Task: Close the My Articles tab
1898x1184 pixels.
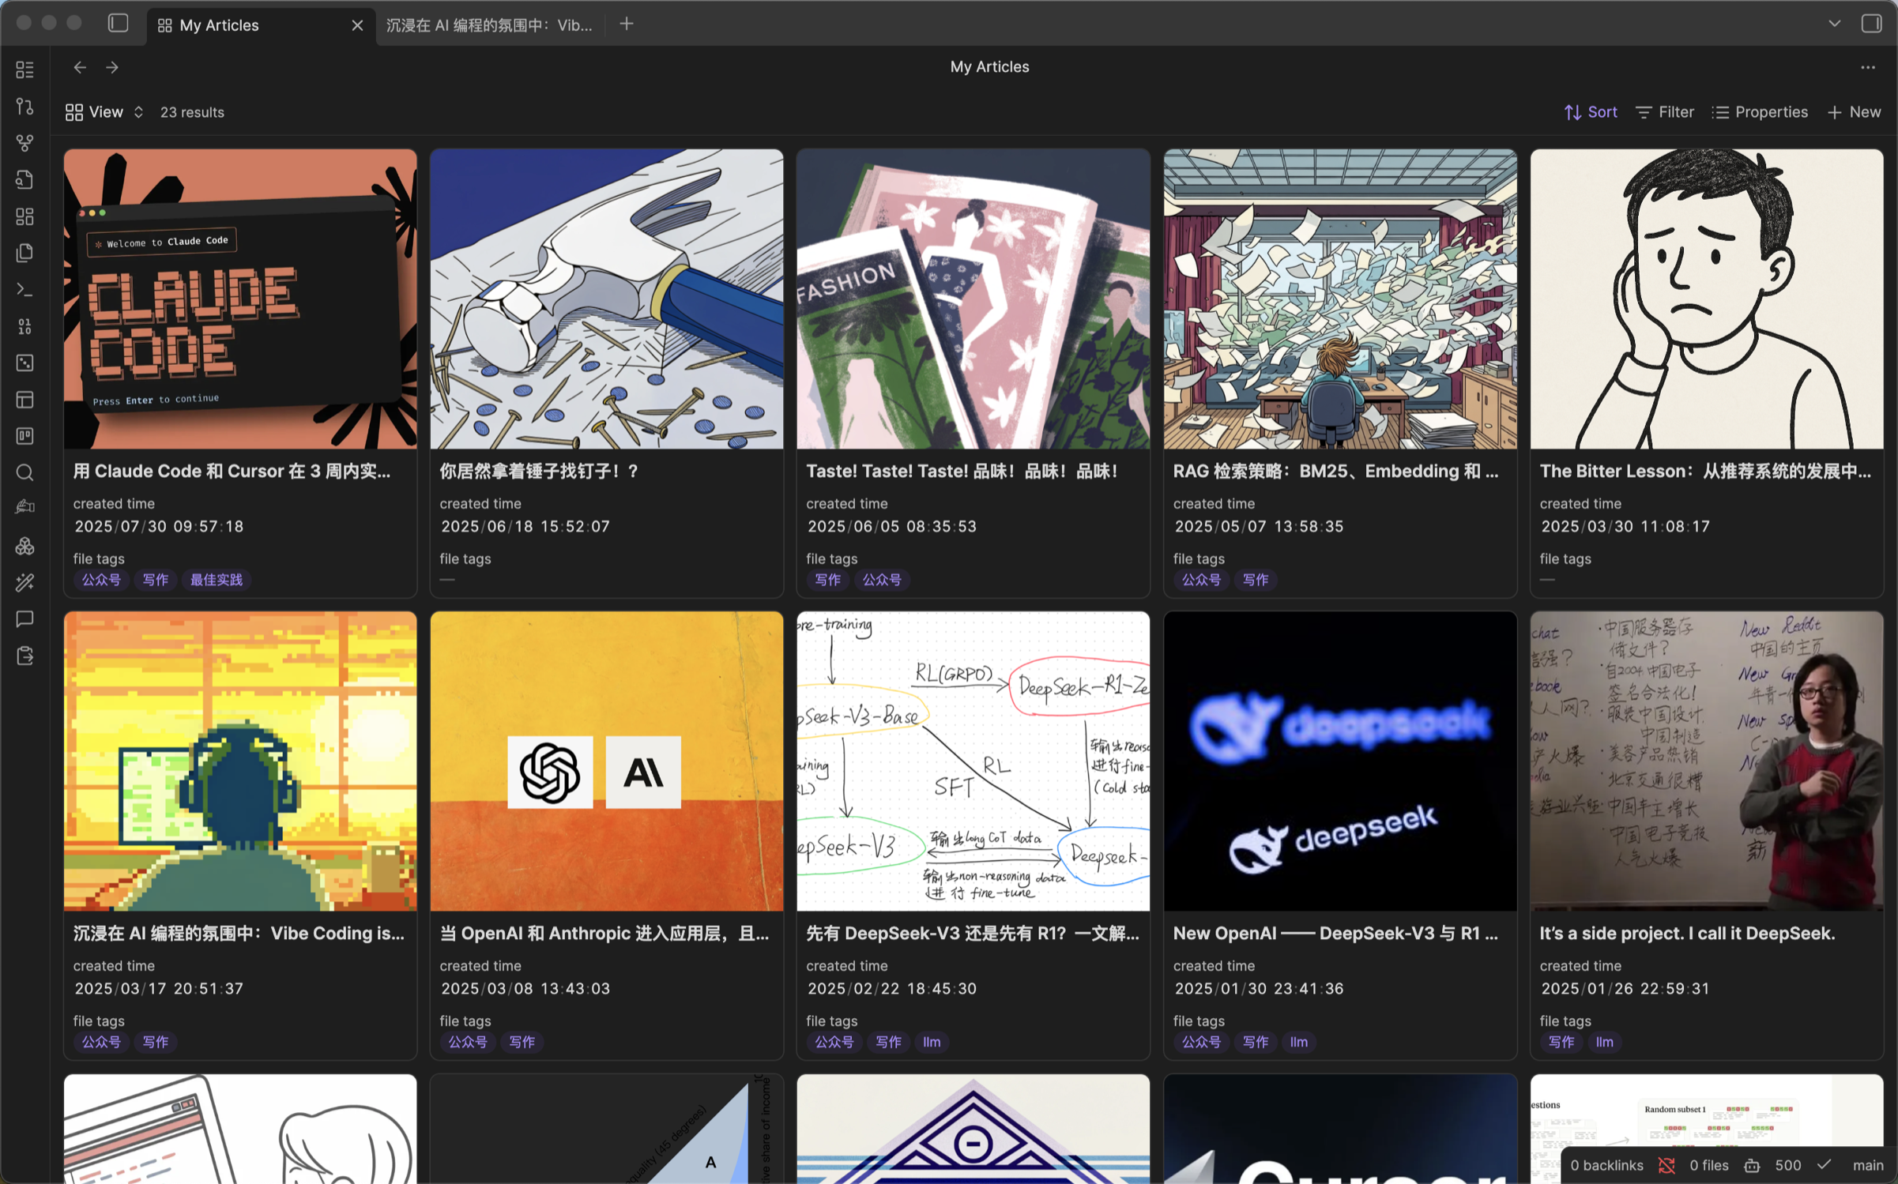Action: (357, 25)
